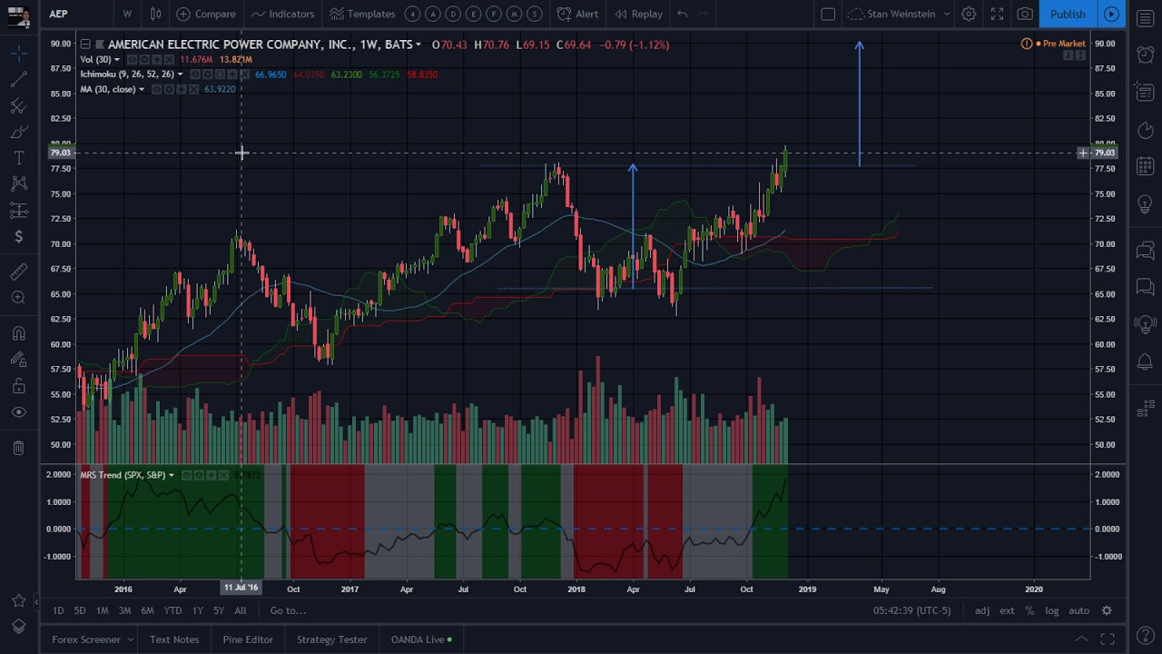Open the calendar panel in right sidebar
This screenshot has width=1162, height=654.
coord(1146,167)
